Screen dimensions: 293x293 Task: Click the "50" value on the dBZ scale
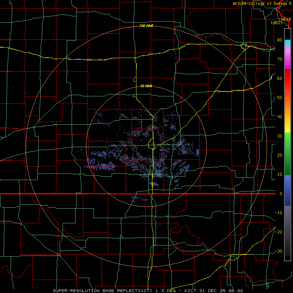click(x=280, y=98)
